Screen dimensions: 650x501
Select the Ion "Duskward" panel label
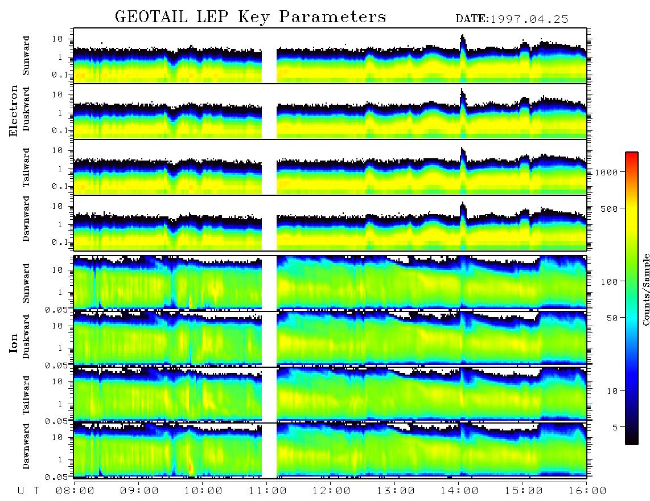[26, 336]
